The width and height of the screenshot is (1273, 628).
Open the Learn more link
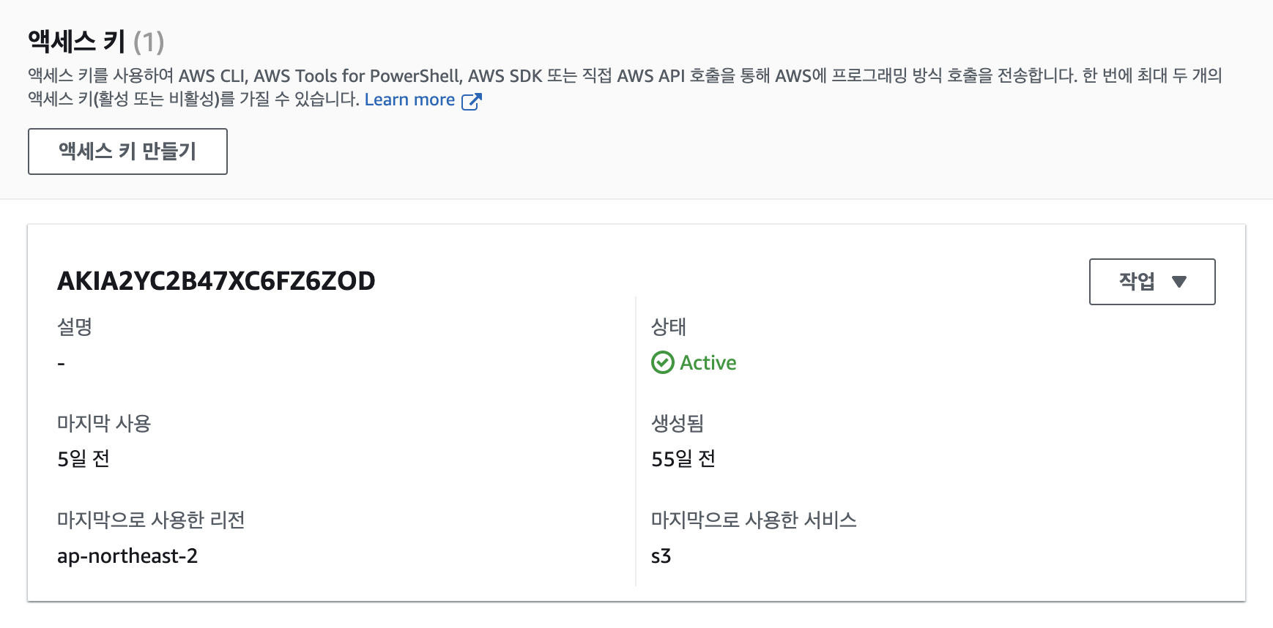pos(409,100)
